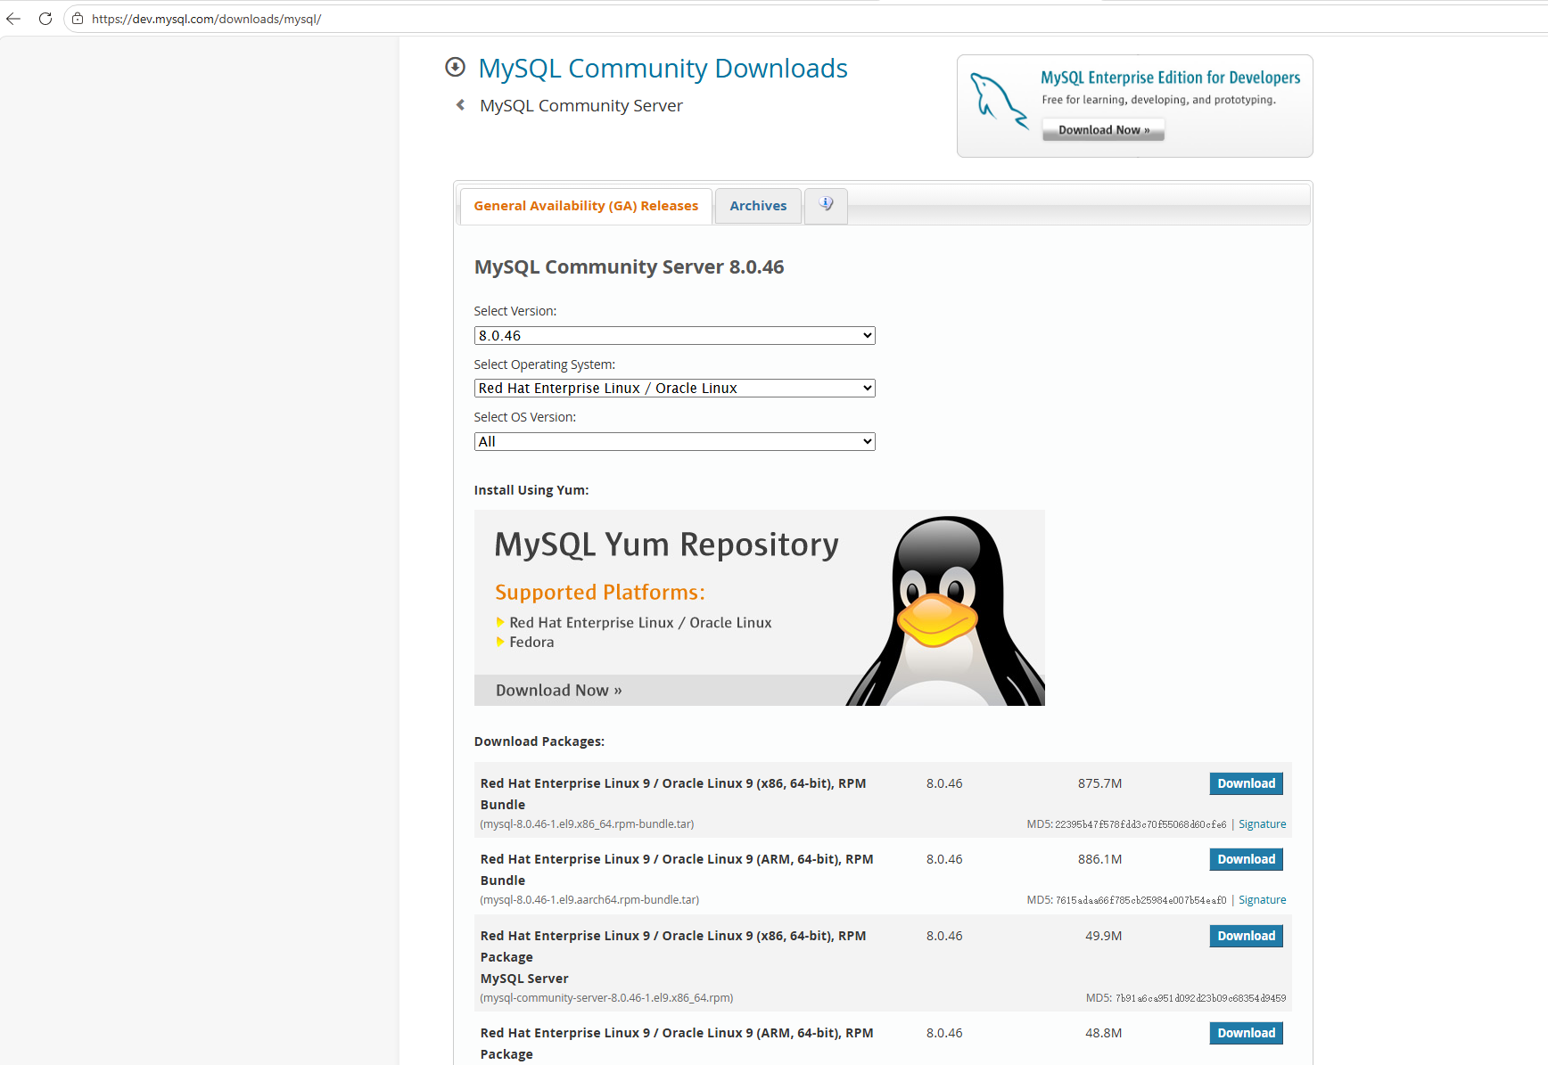Screen dimensions: 1548x1065
Task: Download the x86 64-bit RPM Bundle (875.7M)
Action: [1246, 783]
